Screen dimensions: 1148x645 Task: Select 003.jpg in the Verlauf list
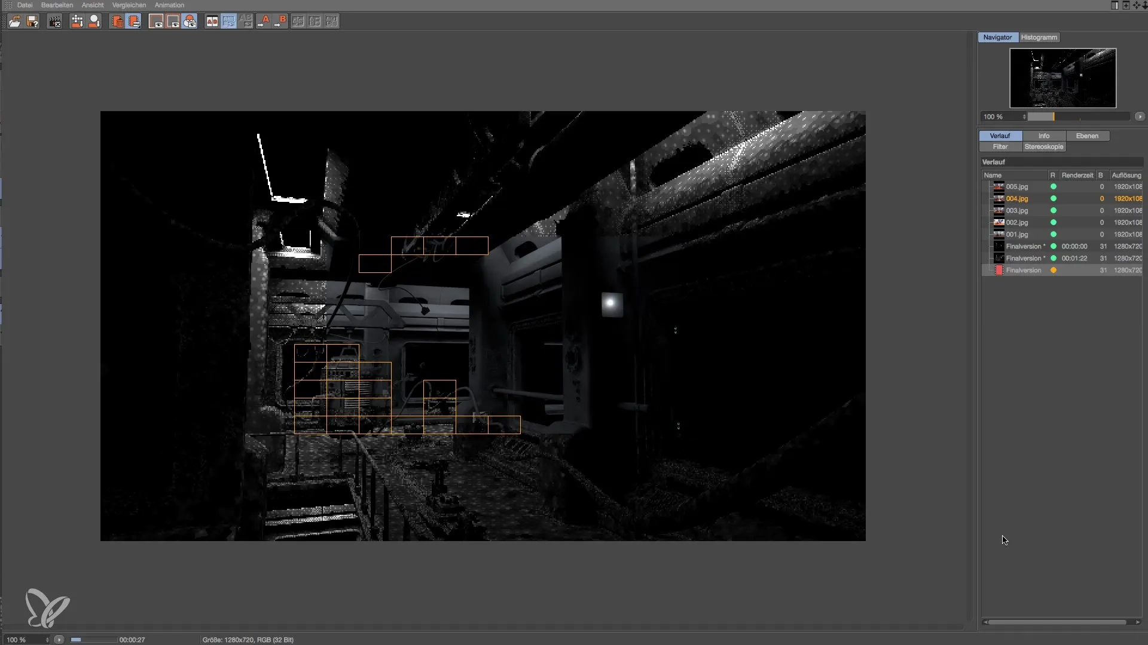pos(1062,211)
